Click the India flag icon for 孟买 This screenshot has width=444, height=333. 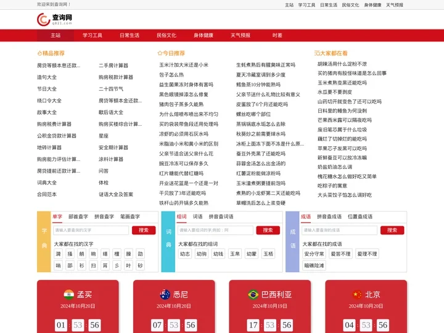coord(69,295)
